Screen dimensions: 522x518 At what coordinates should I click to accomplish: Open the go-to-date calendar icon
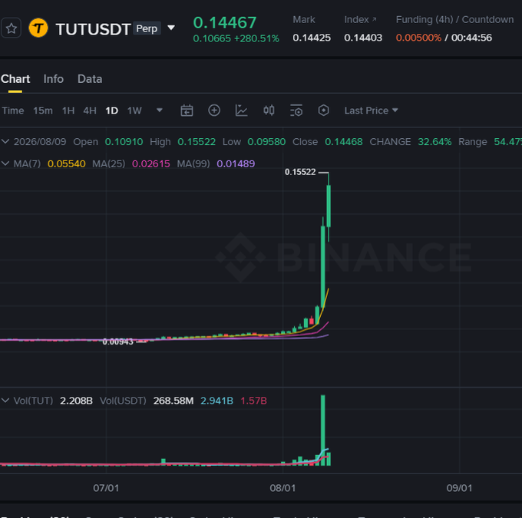[187, 111]
